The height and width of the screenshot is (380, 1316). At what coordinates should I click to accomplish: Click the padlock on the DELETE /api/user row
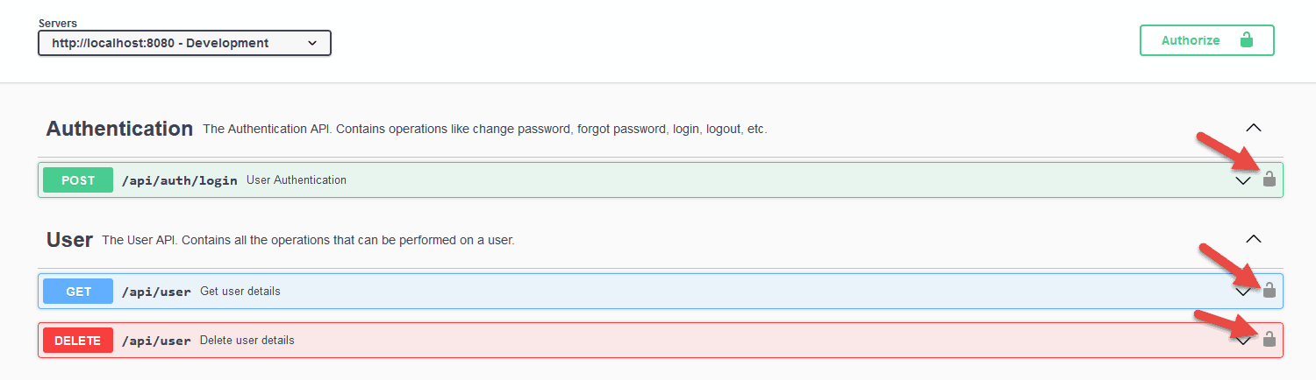click(1269, 340)
